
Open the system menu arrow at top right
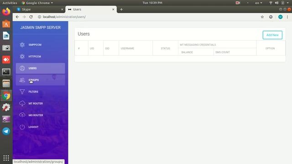pos(288,3)
